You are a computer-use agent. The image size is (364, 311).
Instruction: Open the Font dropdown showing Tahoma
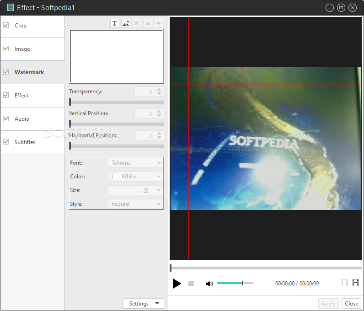135,163
